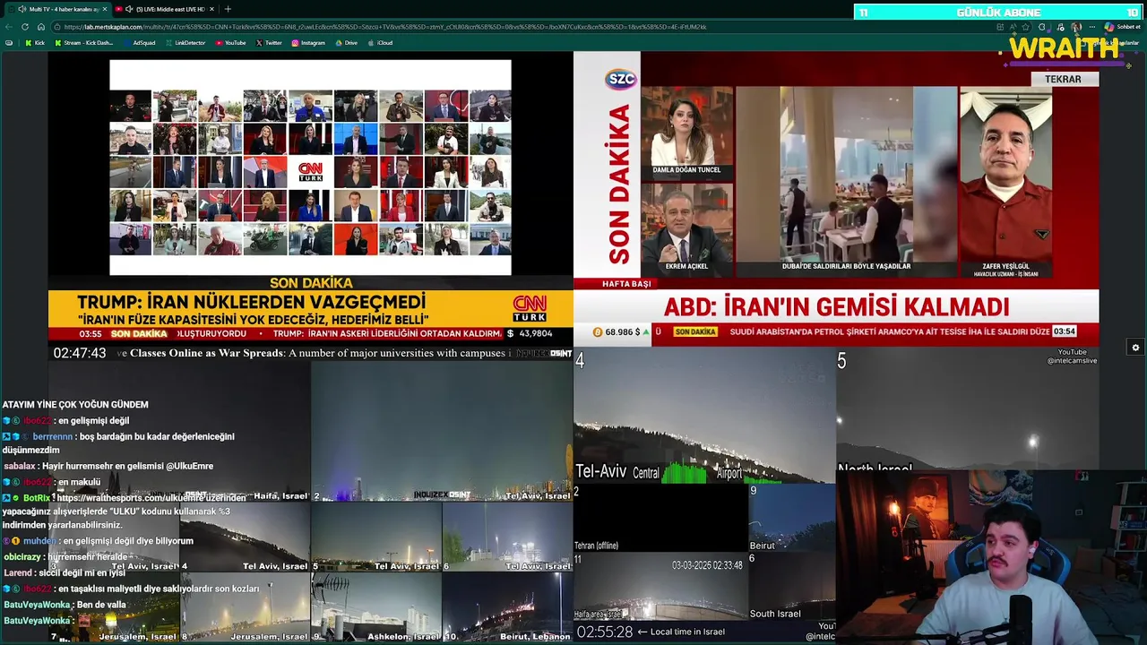Screen dimensions: 1147x645
Task: Click the read aloud icon in address bar
Action: (1014, 27)
